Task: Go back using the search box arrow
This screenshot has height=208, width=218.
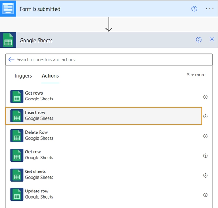Action: point(11,59)
